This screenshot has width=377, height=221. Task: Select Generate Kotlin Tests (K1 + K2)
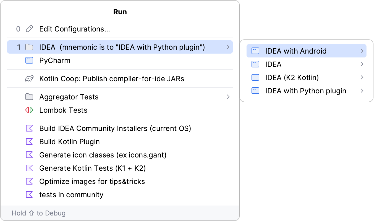coord(120,168)
